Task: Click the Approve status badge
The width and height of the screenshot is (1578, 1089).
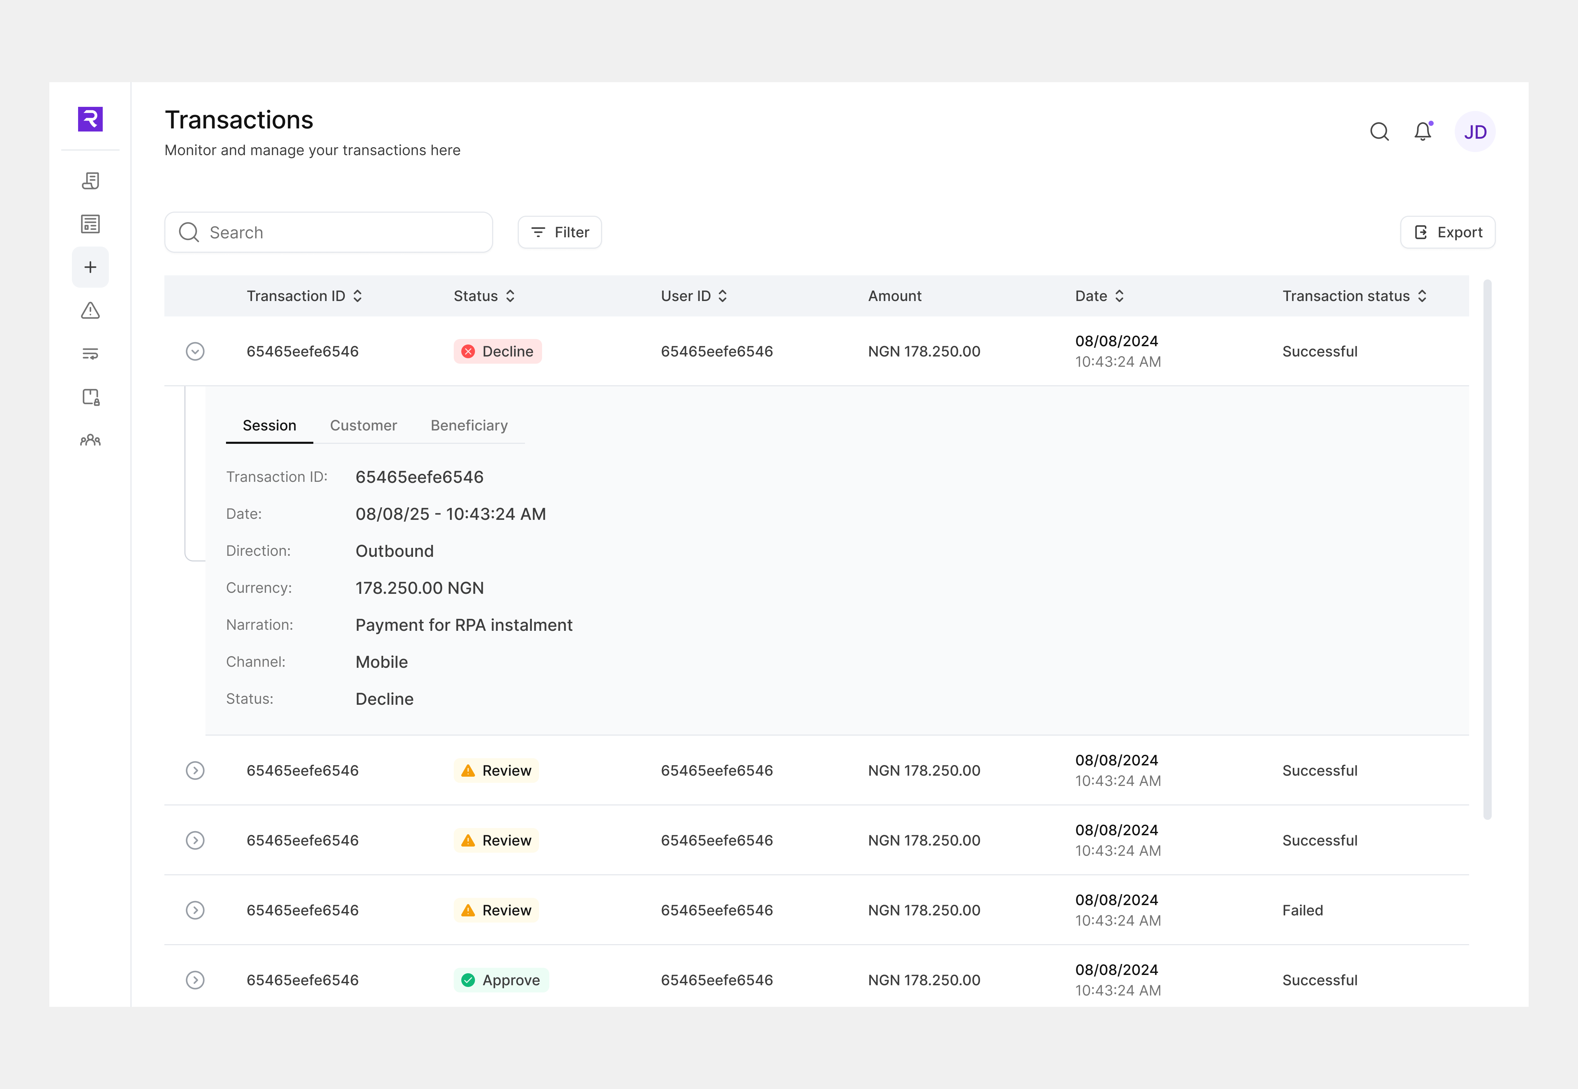Action: 501,980
